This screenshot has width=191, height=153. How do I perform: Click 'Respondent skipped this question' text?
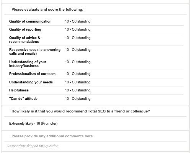(x=33, y=146)
